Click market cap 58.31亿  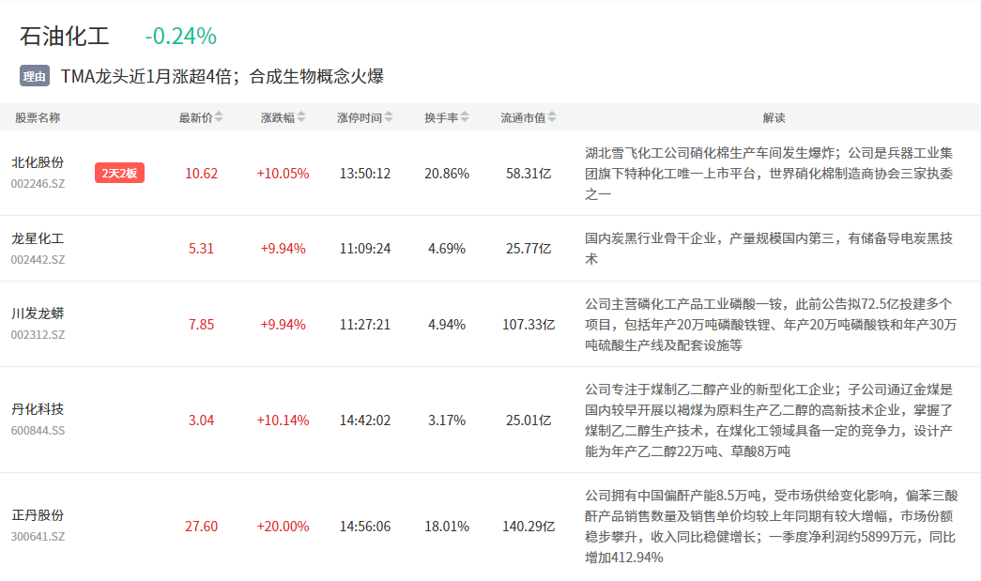pos(529,174)
